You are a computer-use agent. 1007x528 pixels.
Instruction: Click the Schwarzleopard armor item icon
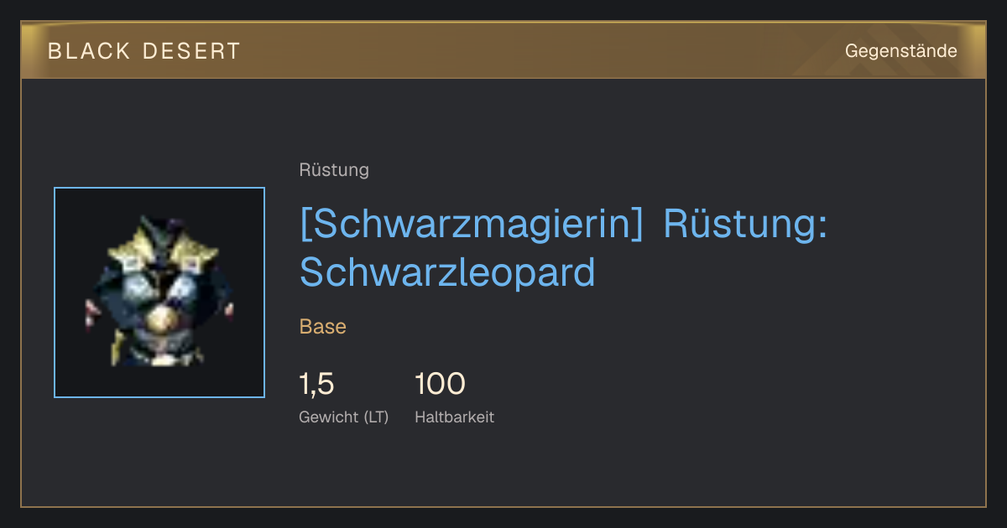click(x=159, y=292)
